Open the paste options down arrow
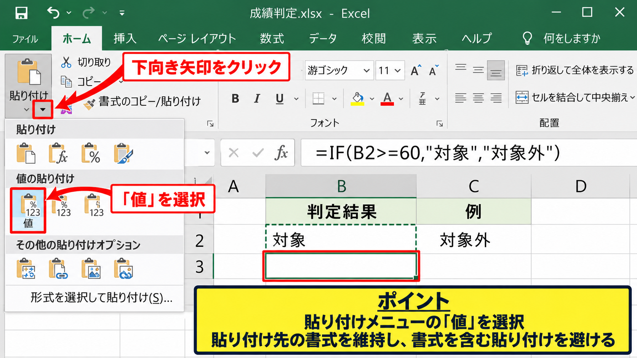Screen dimensions: 637x358 coord(43,110)
